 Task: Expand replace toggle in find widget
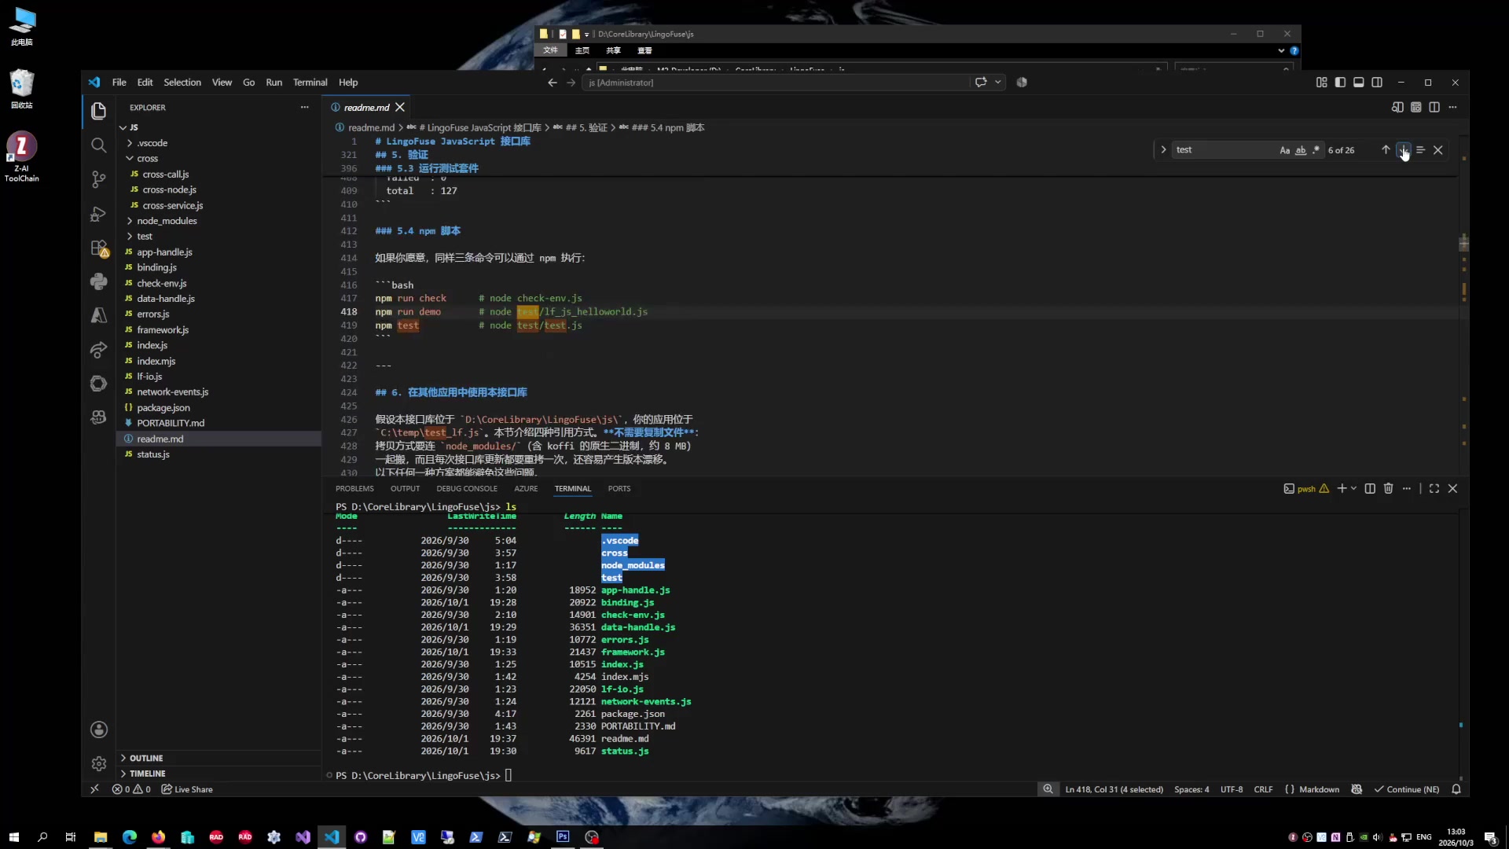point(1163,149)
